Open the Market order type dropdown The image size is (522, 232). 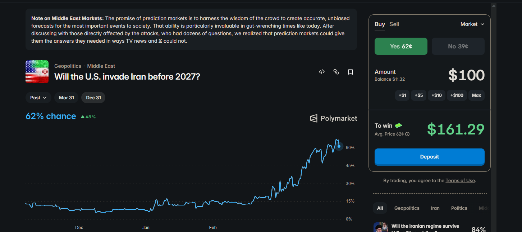pyautogui.click(x=472, y=24)
